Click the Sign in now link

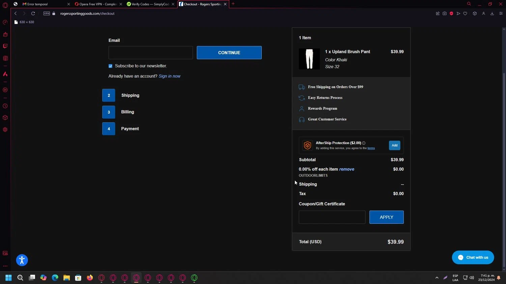coord(169,76)
